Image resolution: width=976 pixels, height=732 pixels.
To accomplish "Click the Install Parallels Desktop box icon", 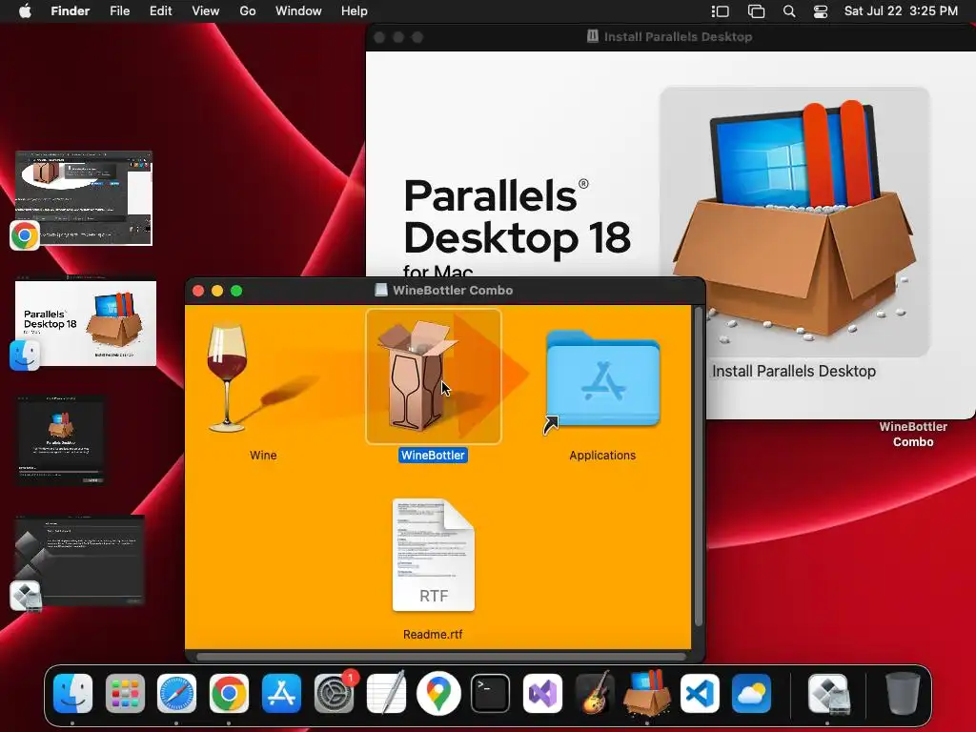I will [x=795, y=221].
